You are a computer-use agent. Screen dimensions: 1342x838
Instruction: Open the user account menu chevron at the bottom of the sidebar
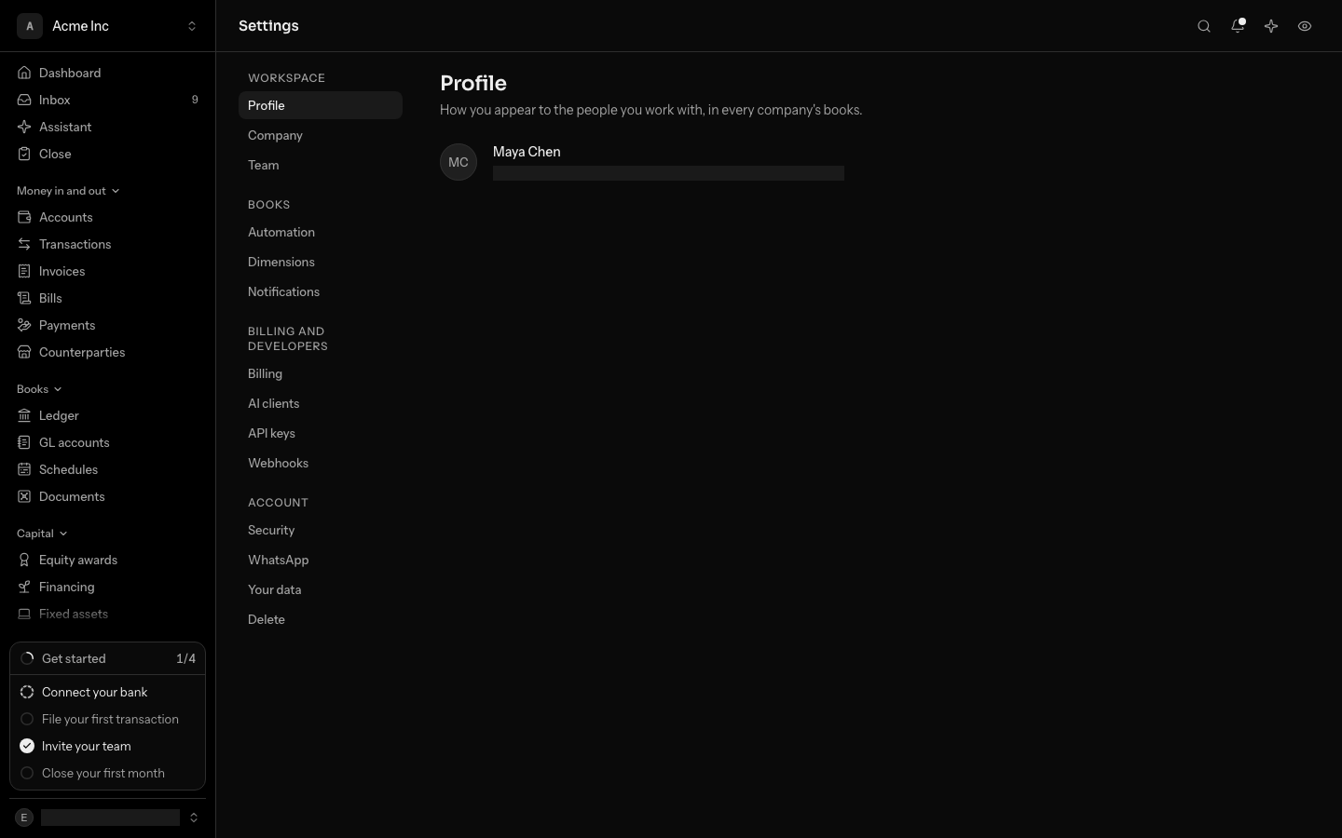coord(194,818)
